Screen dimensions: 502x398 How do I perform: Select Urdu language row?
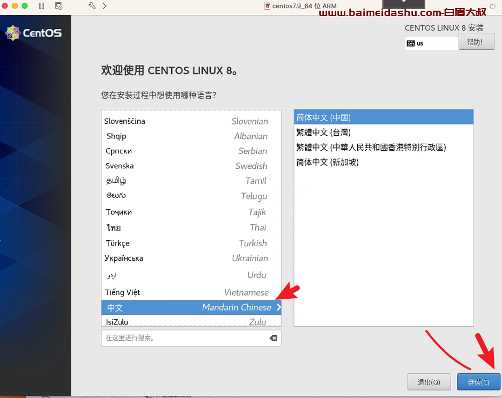coord(191,275)
